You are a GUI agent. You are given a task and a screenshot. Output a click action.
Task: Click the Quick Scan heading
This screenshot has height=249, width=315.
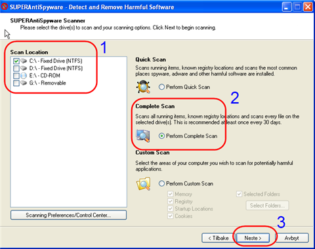[150, 60]
